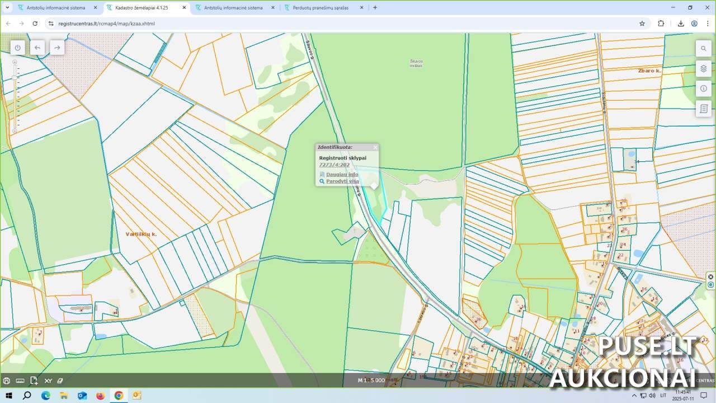
Task: Click the power reset map button
Action: tap(17, 48)
